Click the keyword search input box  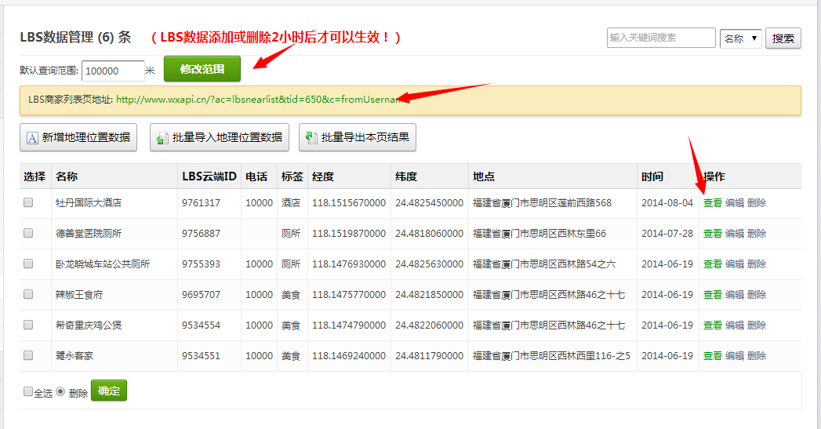[x=660, y=38]
